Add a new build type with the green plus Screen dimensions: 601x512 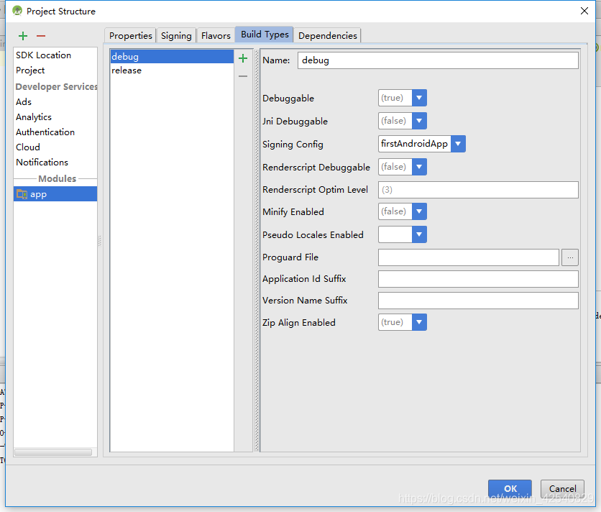coord(243,58)
